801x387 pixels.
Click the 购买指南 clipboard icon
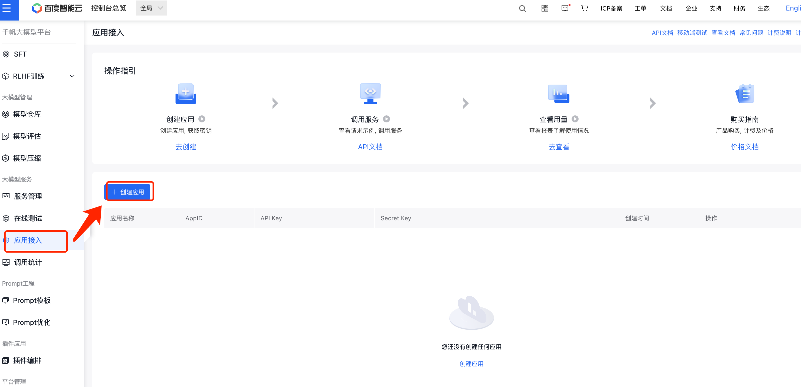point(744,94)
